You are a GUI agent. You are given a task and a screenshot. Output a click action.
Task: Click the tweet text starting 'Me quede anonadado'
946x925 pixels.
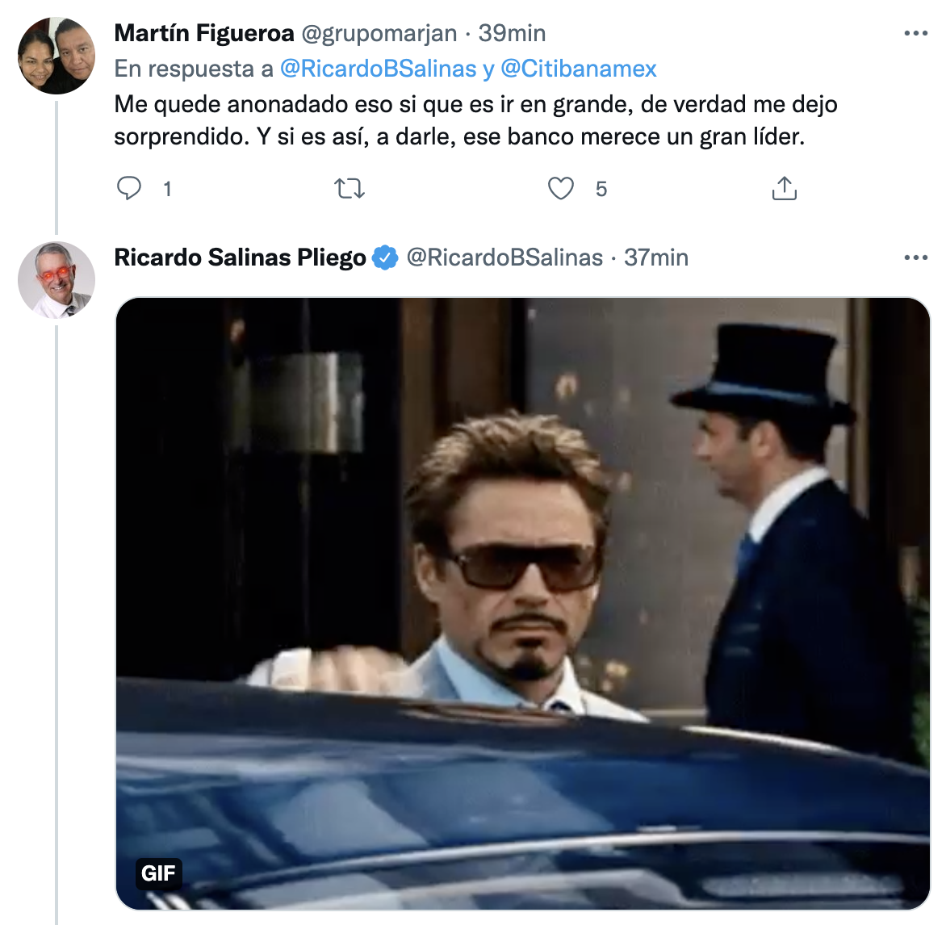tap(475, 120)
